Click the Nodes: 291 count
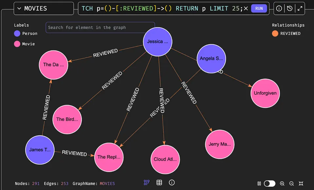 click(x=27, y=183)
